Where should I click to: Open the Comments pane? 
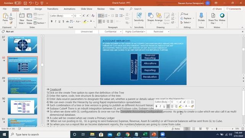pyautogui.click(x=234, y=9)
